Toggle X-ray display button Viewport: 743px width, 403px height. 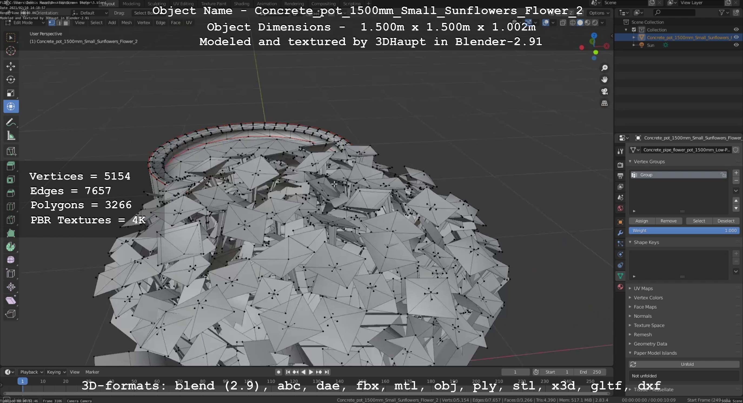click(x=563, y=23)
